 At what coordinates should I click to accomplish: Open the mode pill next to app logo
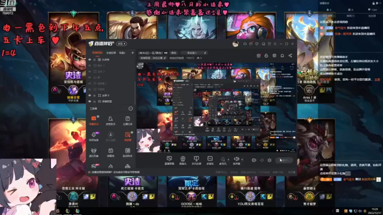coord(122,44)
